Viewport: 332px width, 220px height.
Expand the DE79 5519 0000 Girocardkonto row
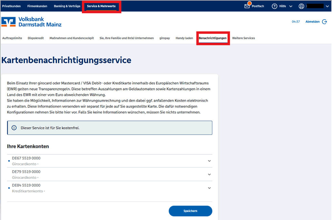click(110, 175)
